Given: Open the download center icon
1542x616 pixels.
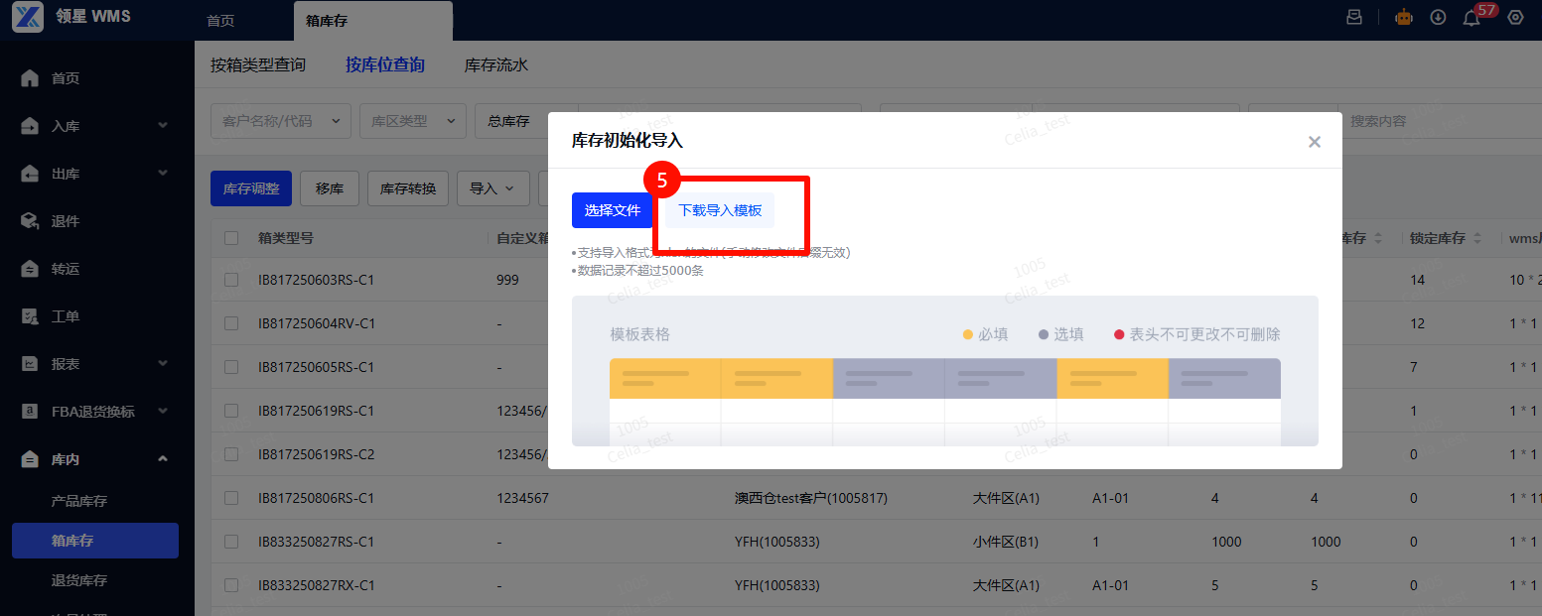Looking at the screenshot, I should point(1438,17).
